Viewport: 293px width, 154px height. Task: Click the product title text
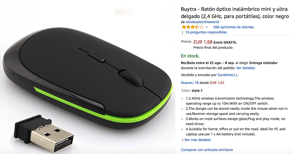pos(235,13)
